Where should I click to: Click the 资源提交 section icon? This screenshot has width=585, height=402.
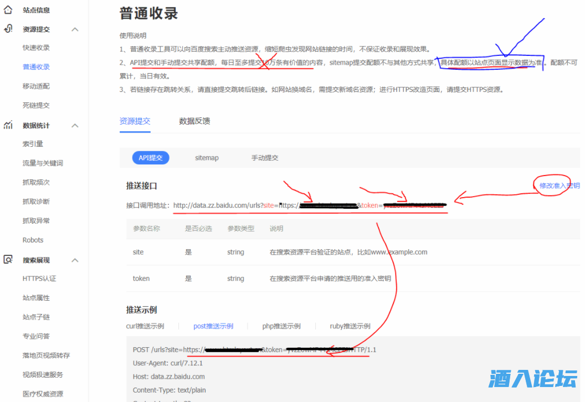(8, 29)
